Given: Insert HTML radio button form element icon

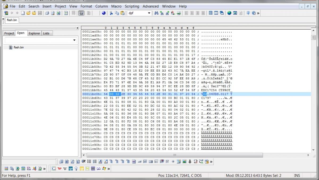Looking at the screenshot, I should tap(173, 161).
